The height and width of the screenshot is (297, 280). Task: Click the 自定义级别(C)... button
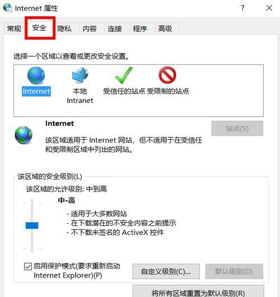tap(166, 271)
